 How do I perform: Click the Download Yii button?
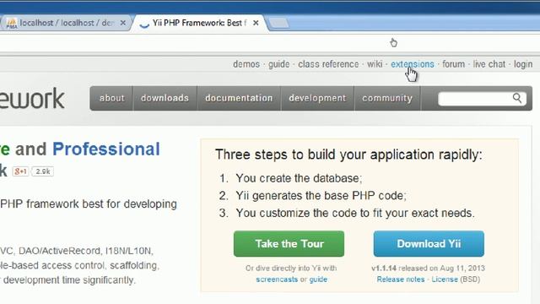pos(429,244)
